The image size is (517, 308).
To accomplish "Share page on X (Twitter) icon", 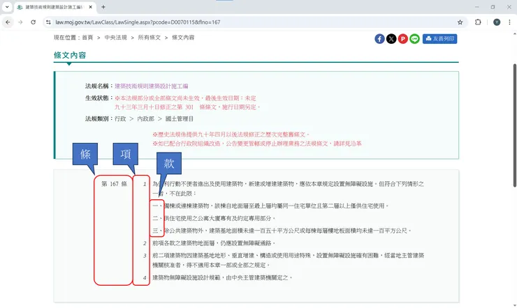I will coord(391,39).
